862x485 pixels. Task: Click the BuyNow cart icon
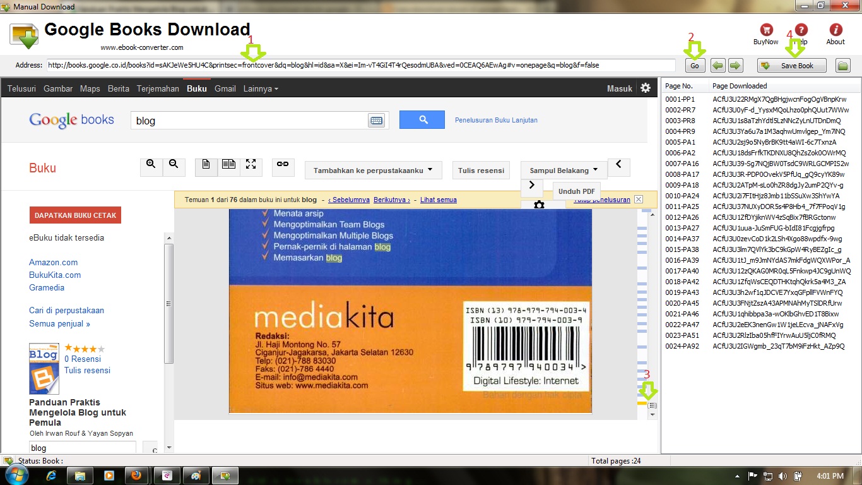point(766,30)
